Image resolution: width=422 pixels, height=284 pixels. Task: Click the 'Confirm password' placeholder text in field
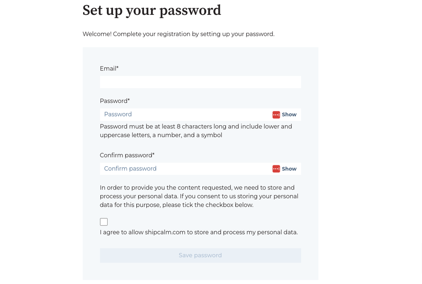pyautogui.click(x=130, y=168)
